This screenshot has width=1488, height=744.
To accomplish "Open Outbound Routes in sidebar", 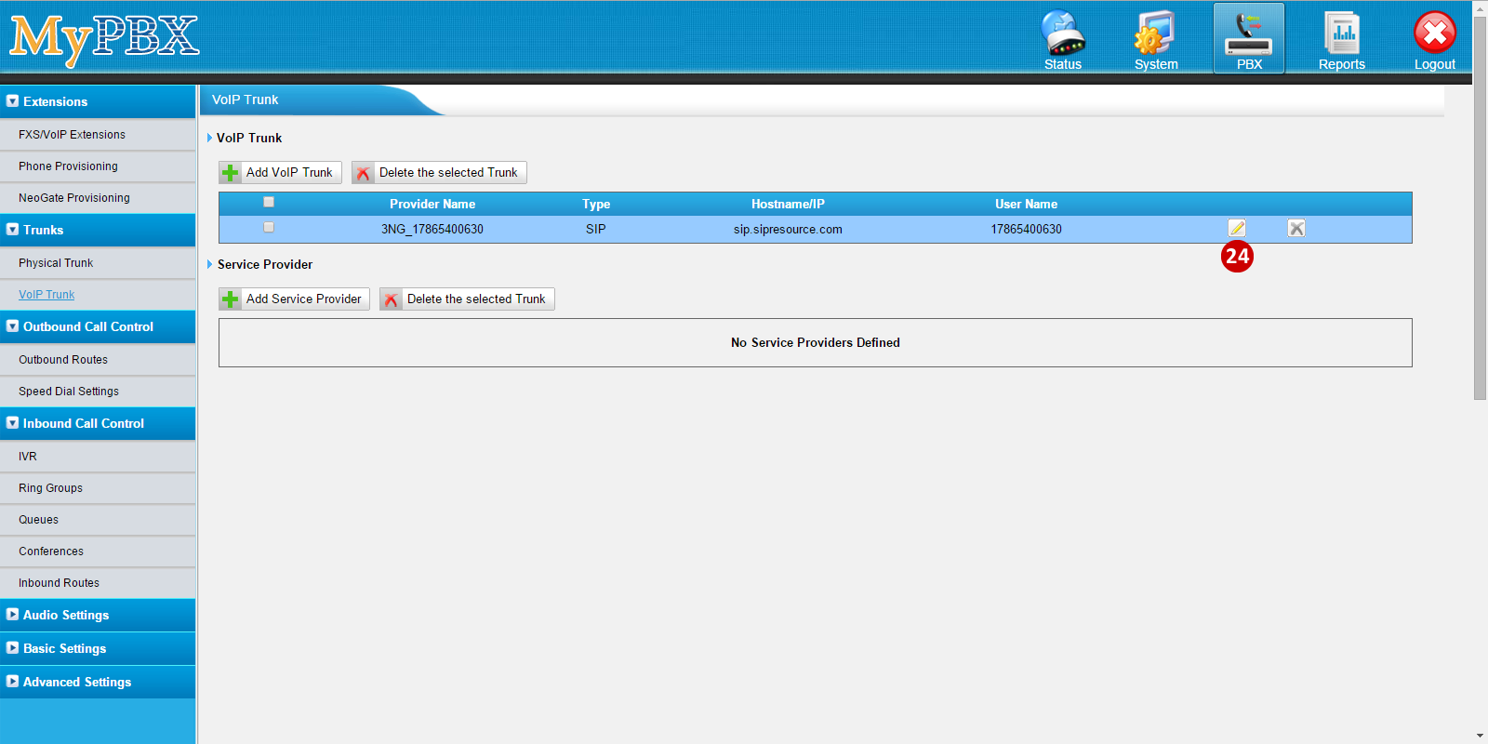I will tap(63, 360).
